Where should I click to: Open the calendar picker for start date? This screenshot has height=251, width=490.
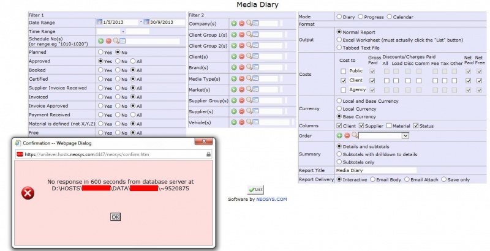click(99, 22)
